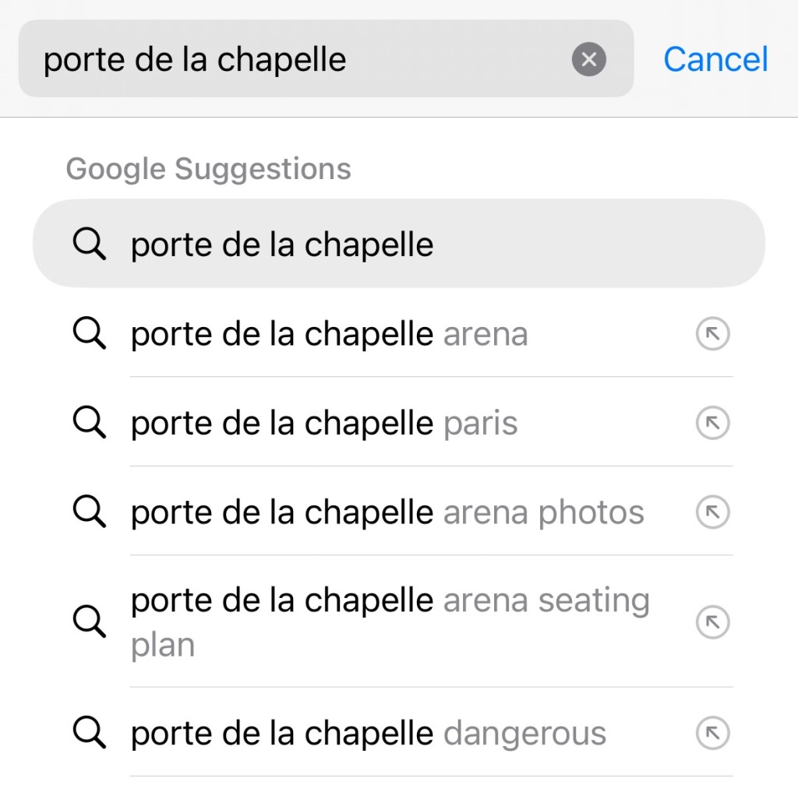Image resolution: width=798 pixels, height=792 pixels.
Task: Select the top 'porte de la chapelle' suggestion
Action: (x=282, y=245)
